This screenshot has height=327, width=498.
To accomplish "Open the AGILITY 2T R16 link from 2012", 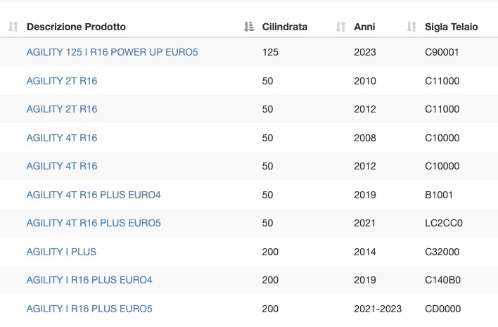I will [x=62, y=109].
